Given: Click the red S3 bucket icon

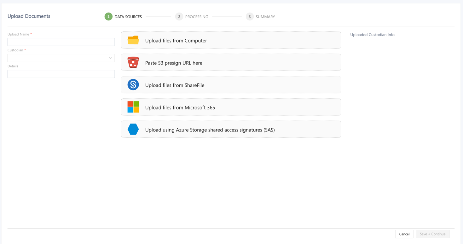Looking at the screenshot, I should click(133, 63).
